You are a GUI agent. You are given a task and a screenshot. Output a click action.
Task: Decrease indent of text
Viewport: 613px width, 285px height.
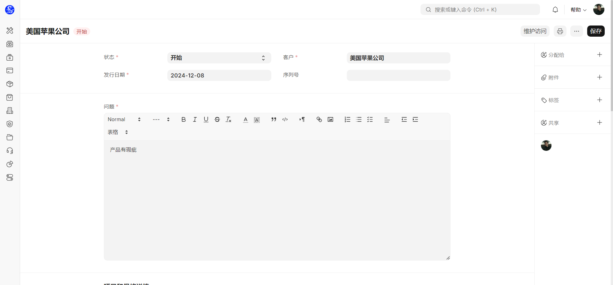(x=404, y=120)
